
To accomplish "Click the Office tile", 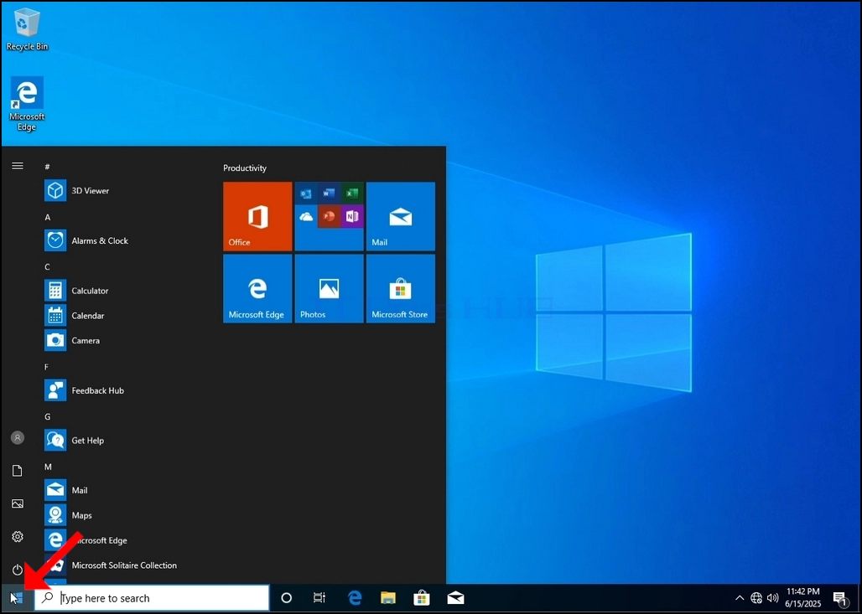I will (x=257, y=216).
